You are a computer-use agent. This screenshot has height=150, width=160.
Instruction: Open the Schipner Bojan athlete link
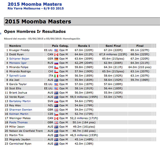(x=19, y=59)
